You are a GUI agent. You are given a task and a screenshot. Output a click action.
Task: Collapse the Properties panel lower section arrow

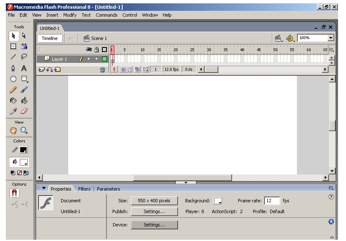pos(332,237)
